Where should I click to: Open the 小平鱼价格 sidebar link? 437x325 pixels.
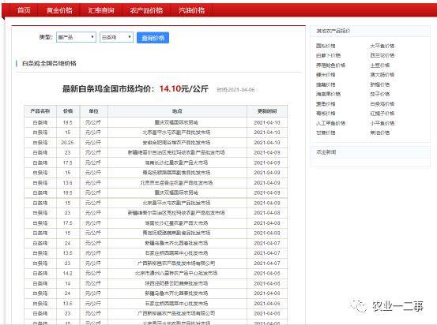click(x=382, y=123)
